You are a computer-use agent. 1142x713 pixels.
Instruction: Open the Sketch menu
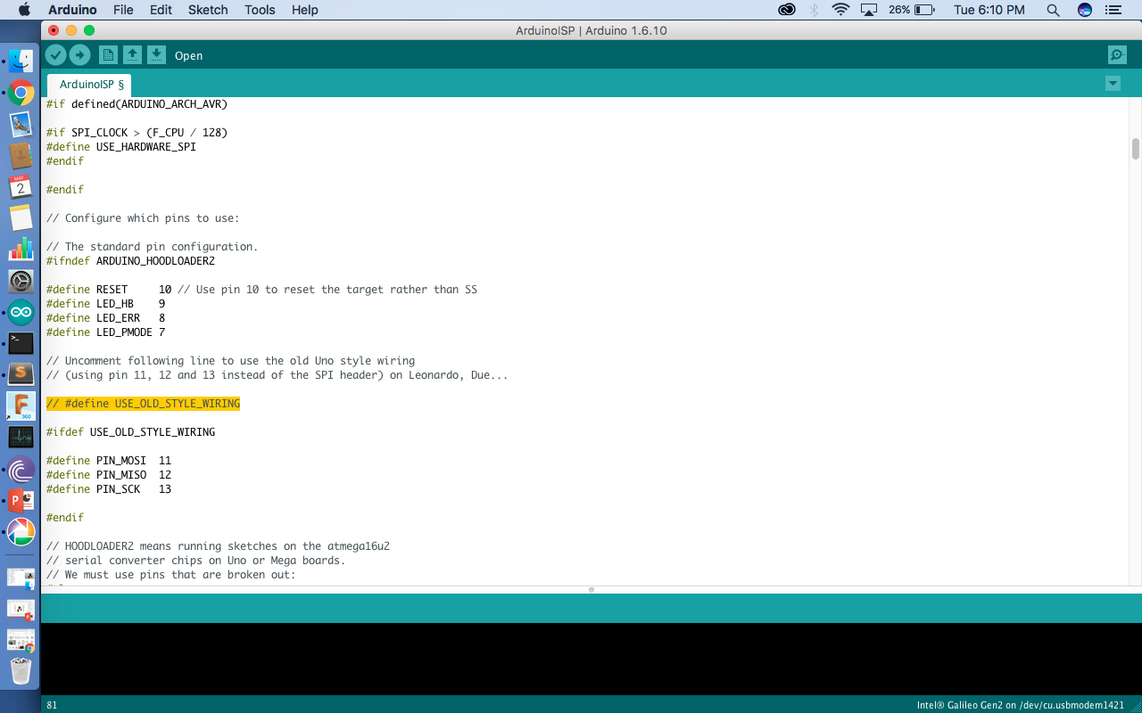tap(208, 10)
